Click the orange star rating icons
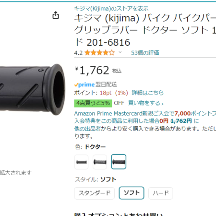Viewport: 216px width, 216px height. [x=99, y=53]
